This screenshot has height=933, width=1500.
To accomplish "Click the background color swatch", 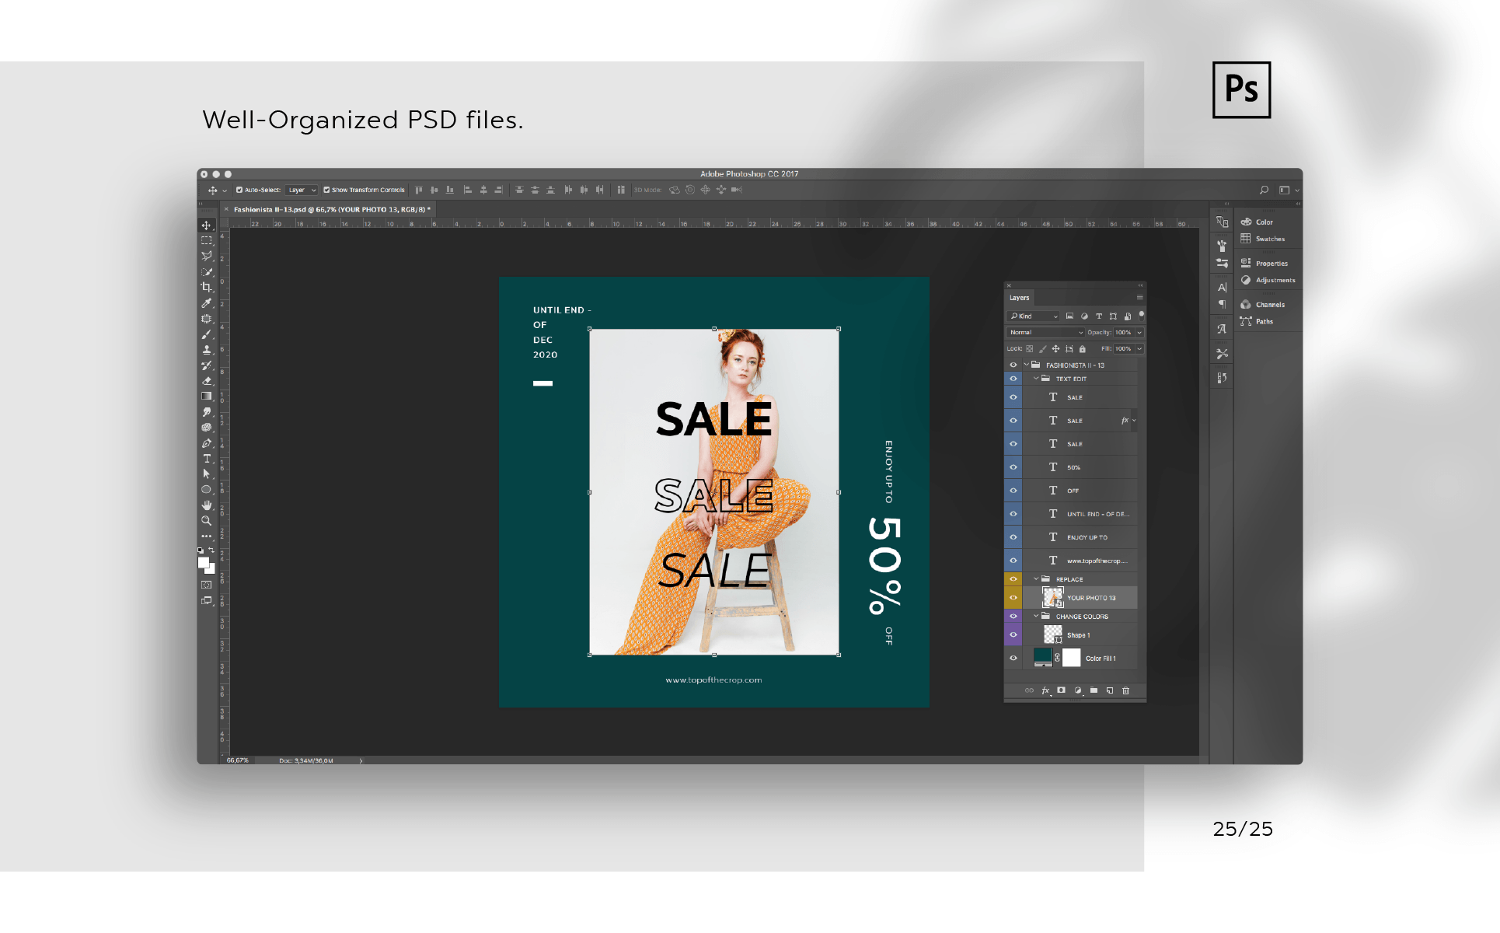I will pos(211,570).
